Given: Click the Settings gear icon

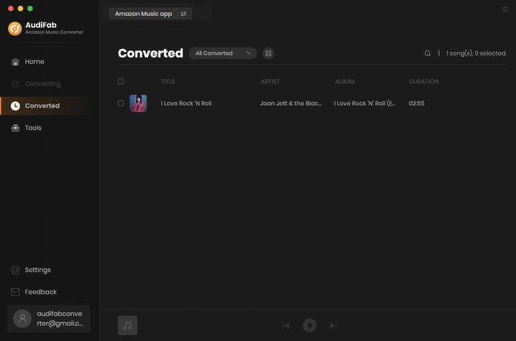Looking at the screenshot, I should tap(15, 270).
